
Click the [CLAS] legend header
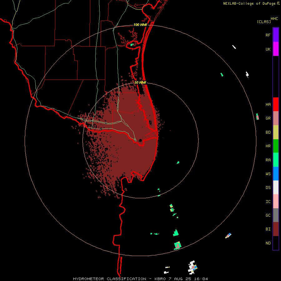coord(264,22)
